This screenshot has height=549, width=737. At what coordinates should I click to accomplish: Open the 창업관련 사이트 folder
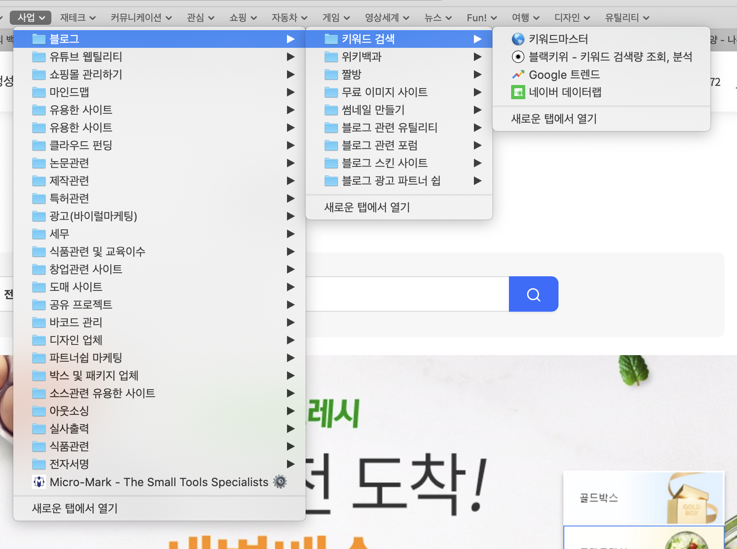(159, 269)
